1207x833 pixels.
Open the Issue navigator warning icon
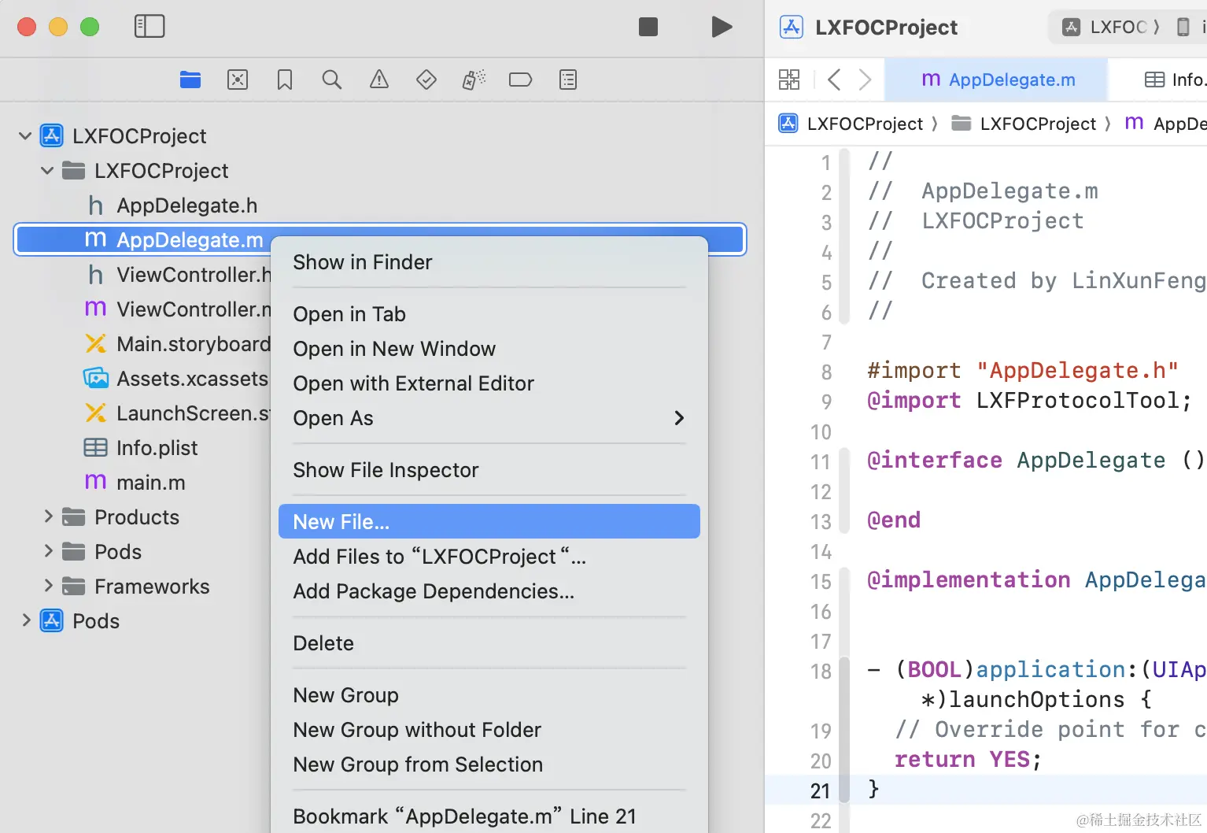tap(379, 80)
